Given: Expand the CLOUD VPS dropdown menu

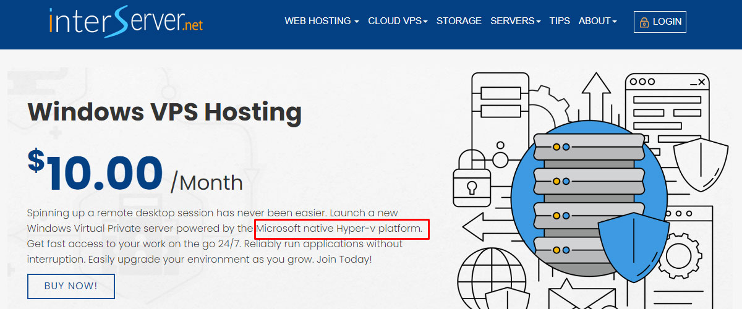Looking at the screenshot, I should click(398, 21).
